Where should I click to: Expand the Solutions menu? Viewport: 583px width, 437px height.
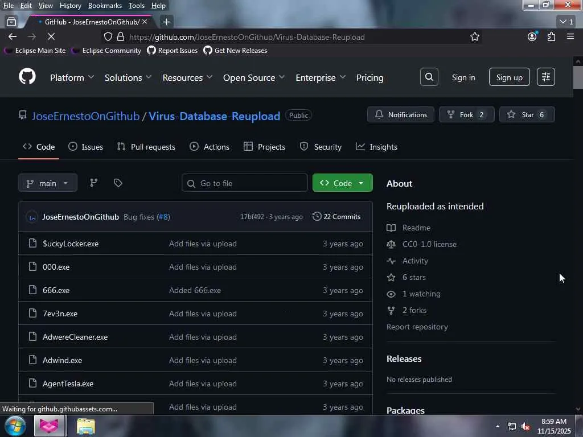click(128, 77)
